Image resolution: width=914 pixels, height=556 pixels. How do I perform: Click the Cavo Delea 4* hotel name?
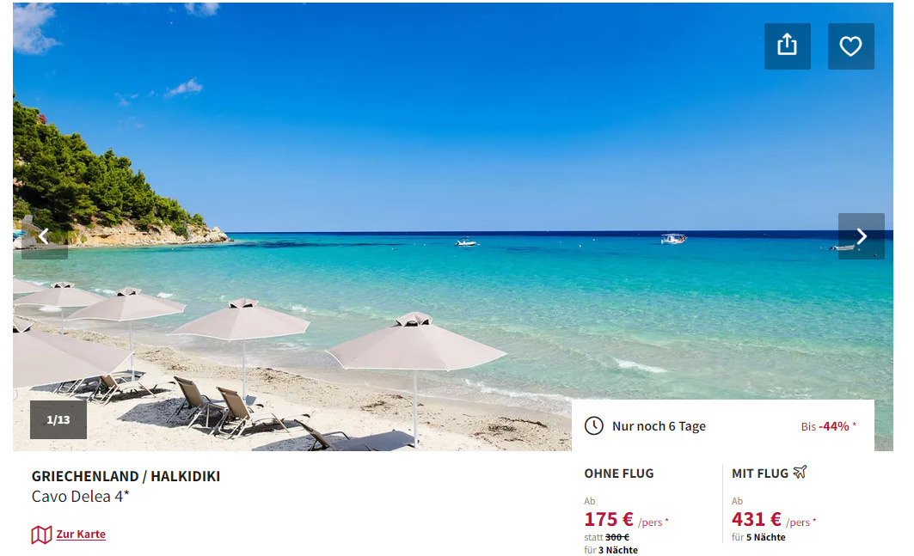point(81,497)
